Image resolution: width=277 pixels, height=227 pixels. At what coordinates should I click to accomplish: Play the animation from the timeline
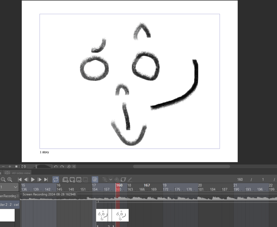[33, 179]
